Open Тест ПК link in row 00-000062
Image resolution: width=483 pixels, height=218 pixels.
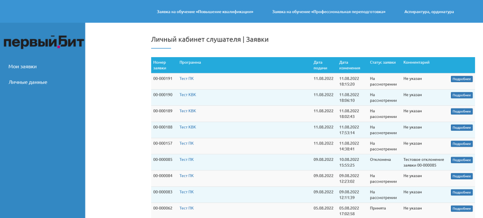pos(186,208)
